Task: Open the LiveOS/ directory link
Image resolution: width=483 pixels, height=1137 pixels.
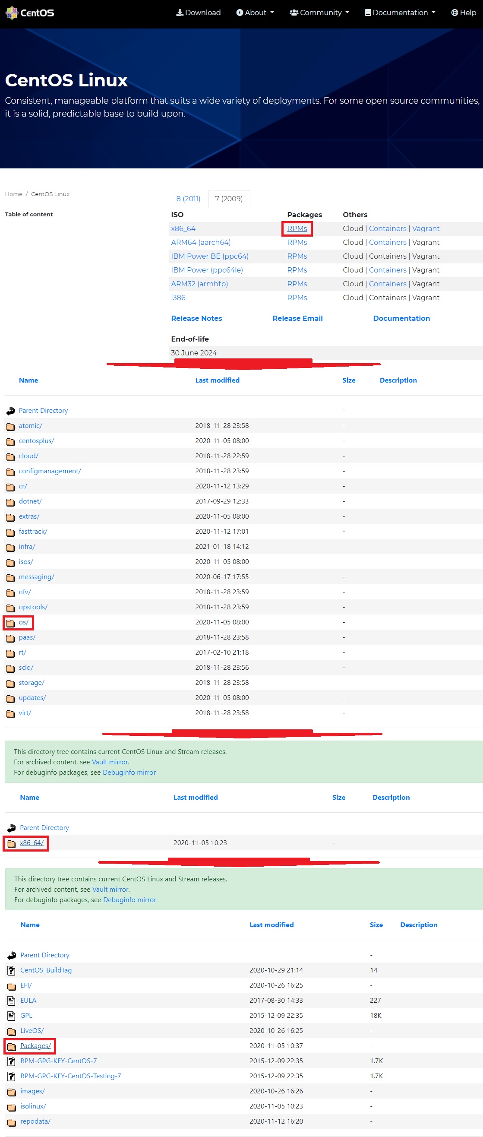Action: click(32, 1031)
